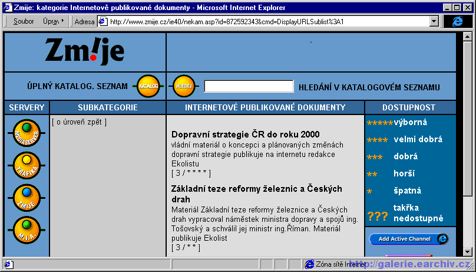This screenshot has width=476, height=272.
Task: Click the 'horší' two-star rating label
Action: pos(404,173)
